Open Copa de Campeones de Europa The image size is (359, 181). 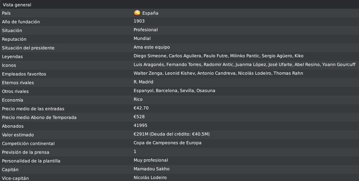[x=167, y=143]
